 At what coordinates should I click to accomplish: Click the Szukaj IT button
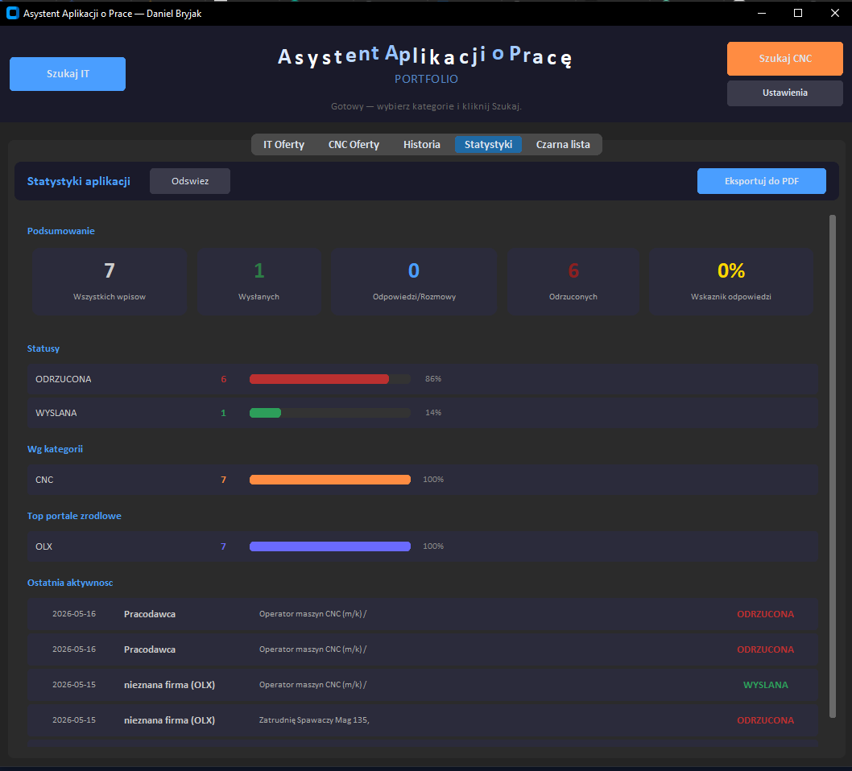pos(68,74)
